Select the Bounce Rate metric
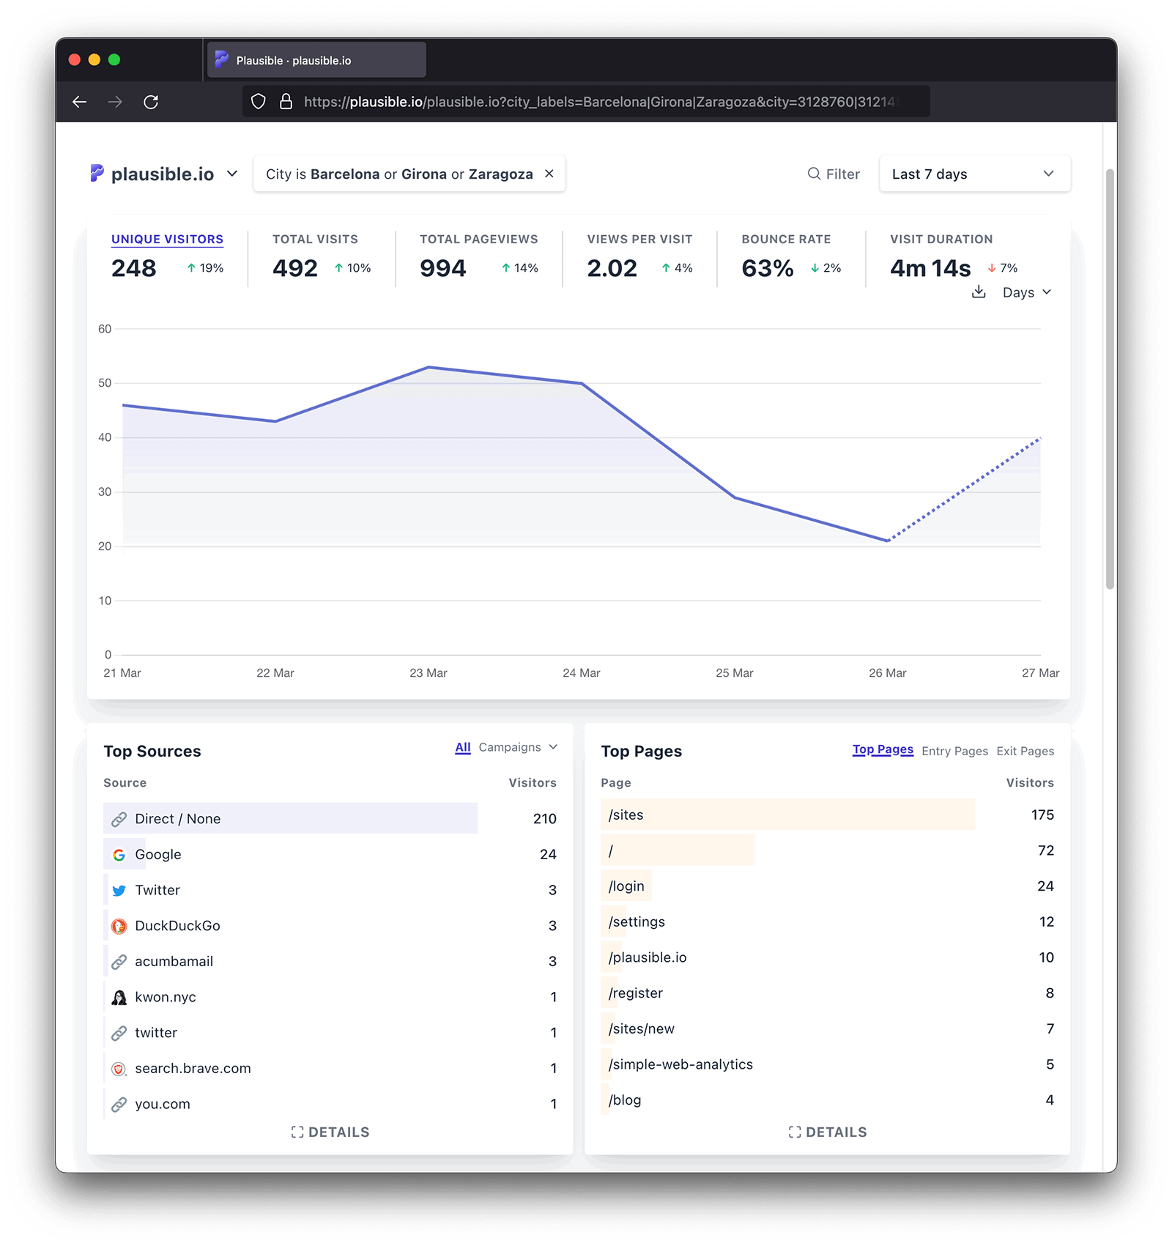 point(786,240)
